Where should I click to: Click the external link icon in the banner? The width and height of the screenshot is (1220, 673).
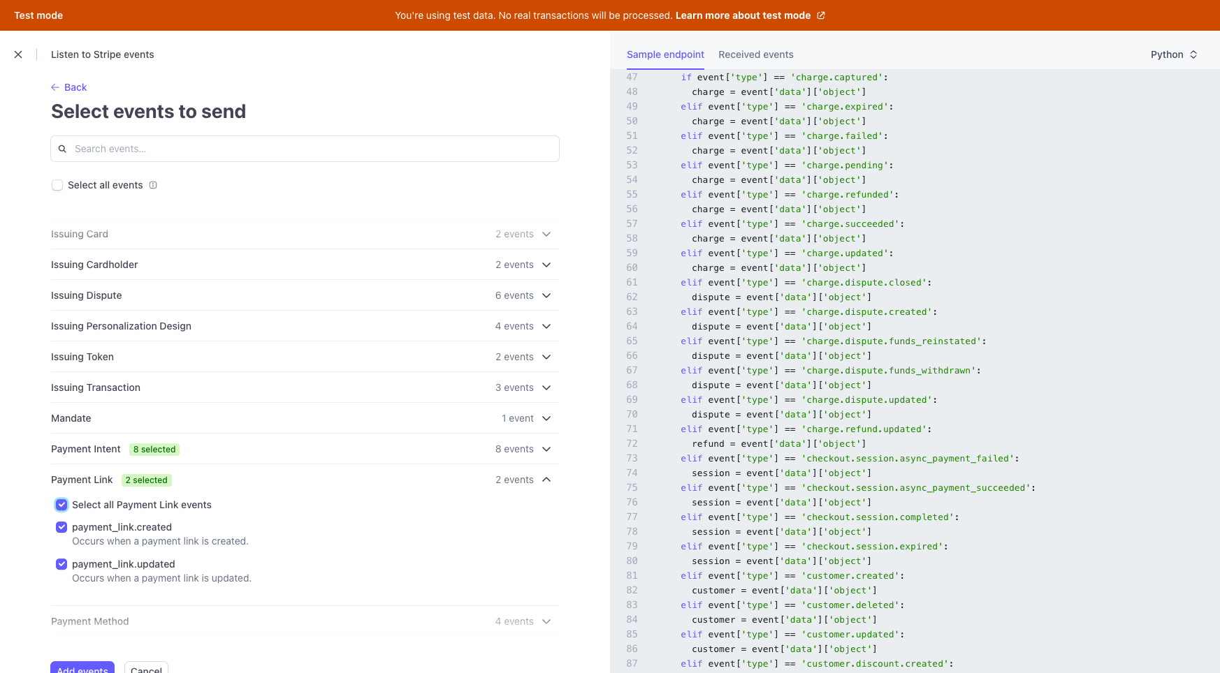click(821, 15)
